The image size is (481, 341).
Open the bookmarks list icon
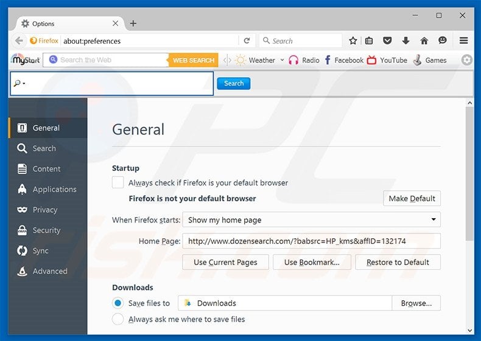pyautogui.click(x=369, y=41)
